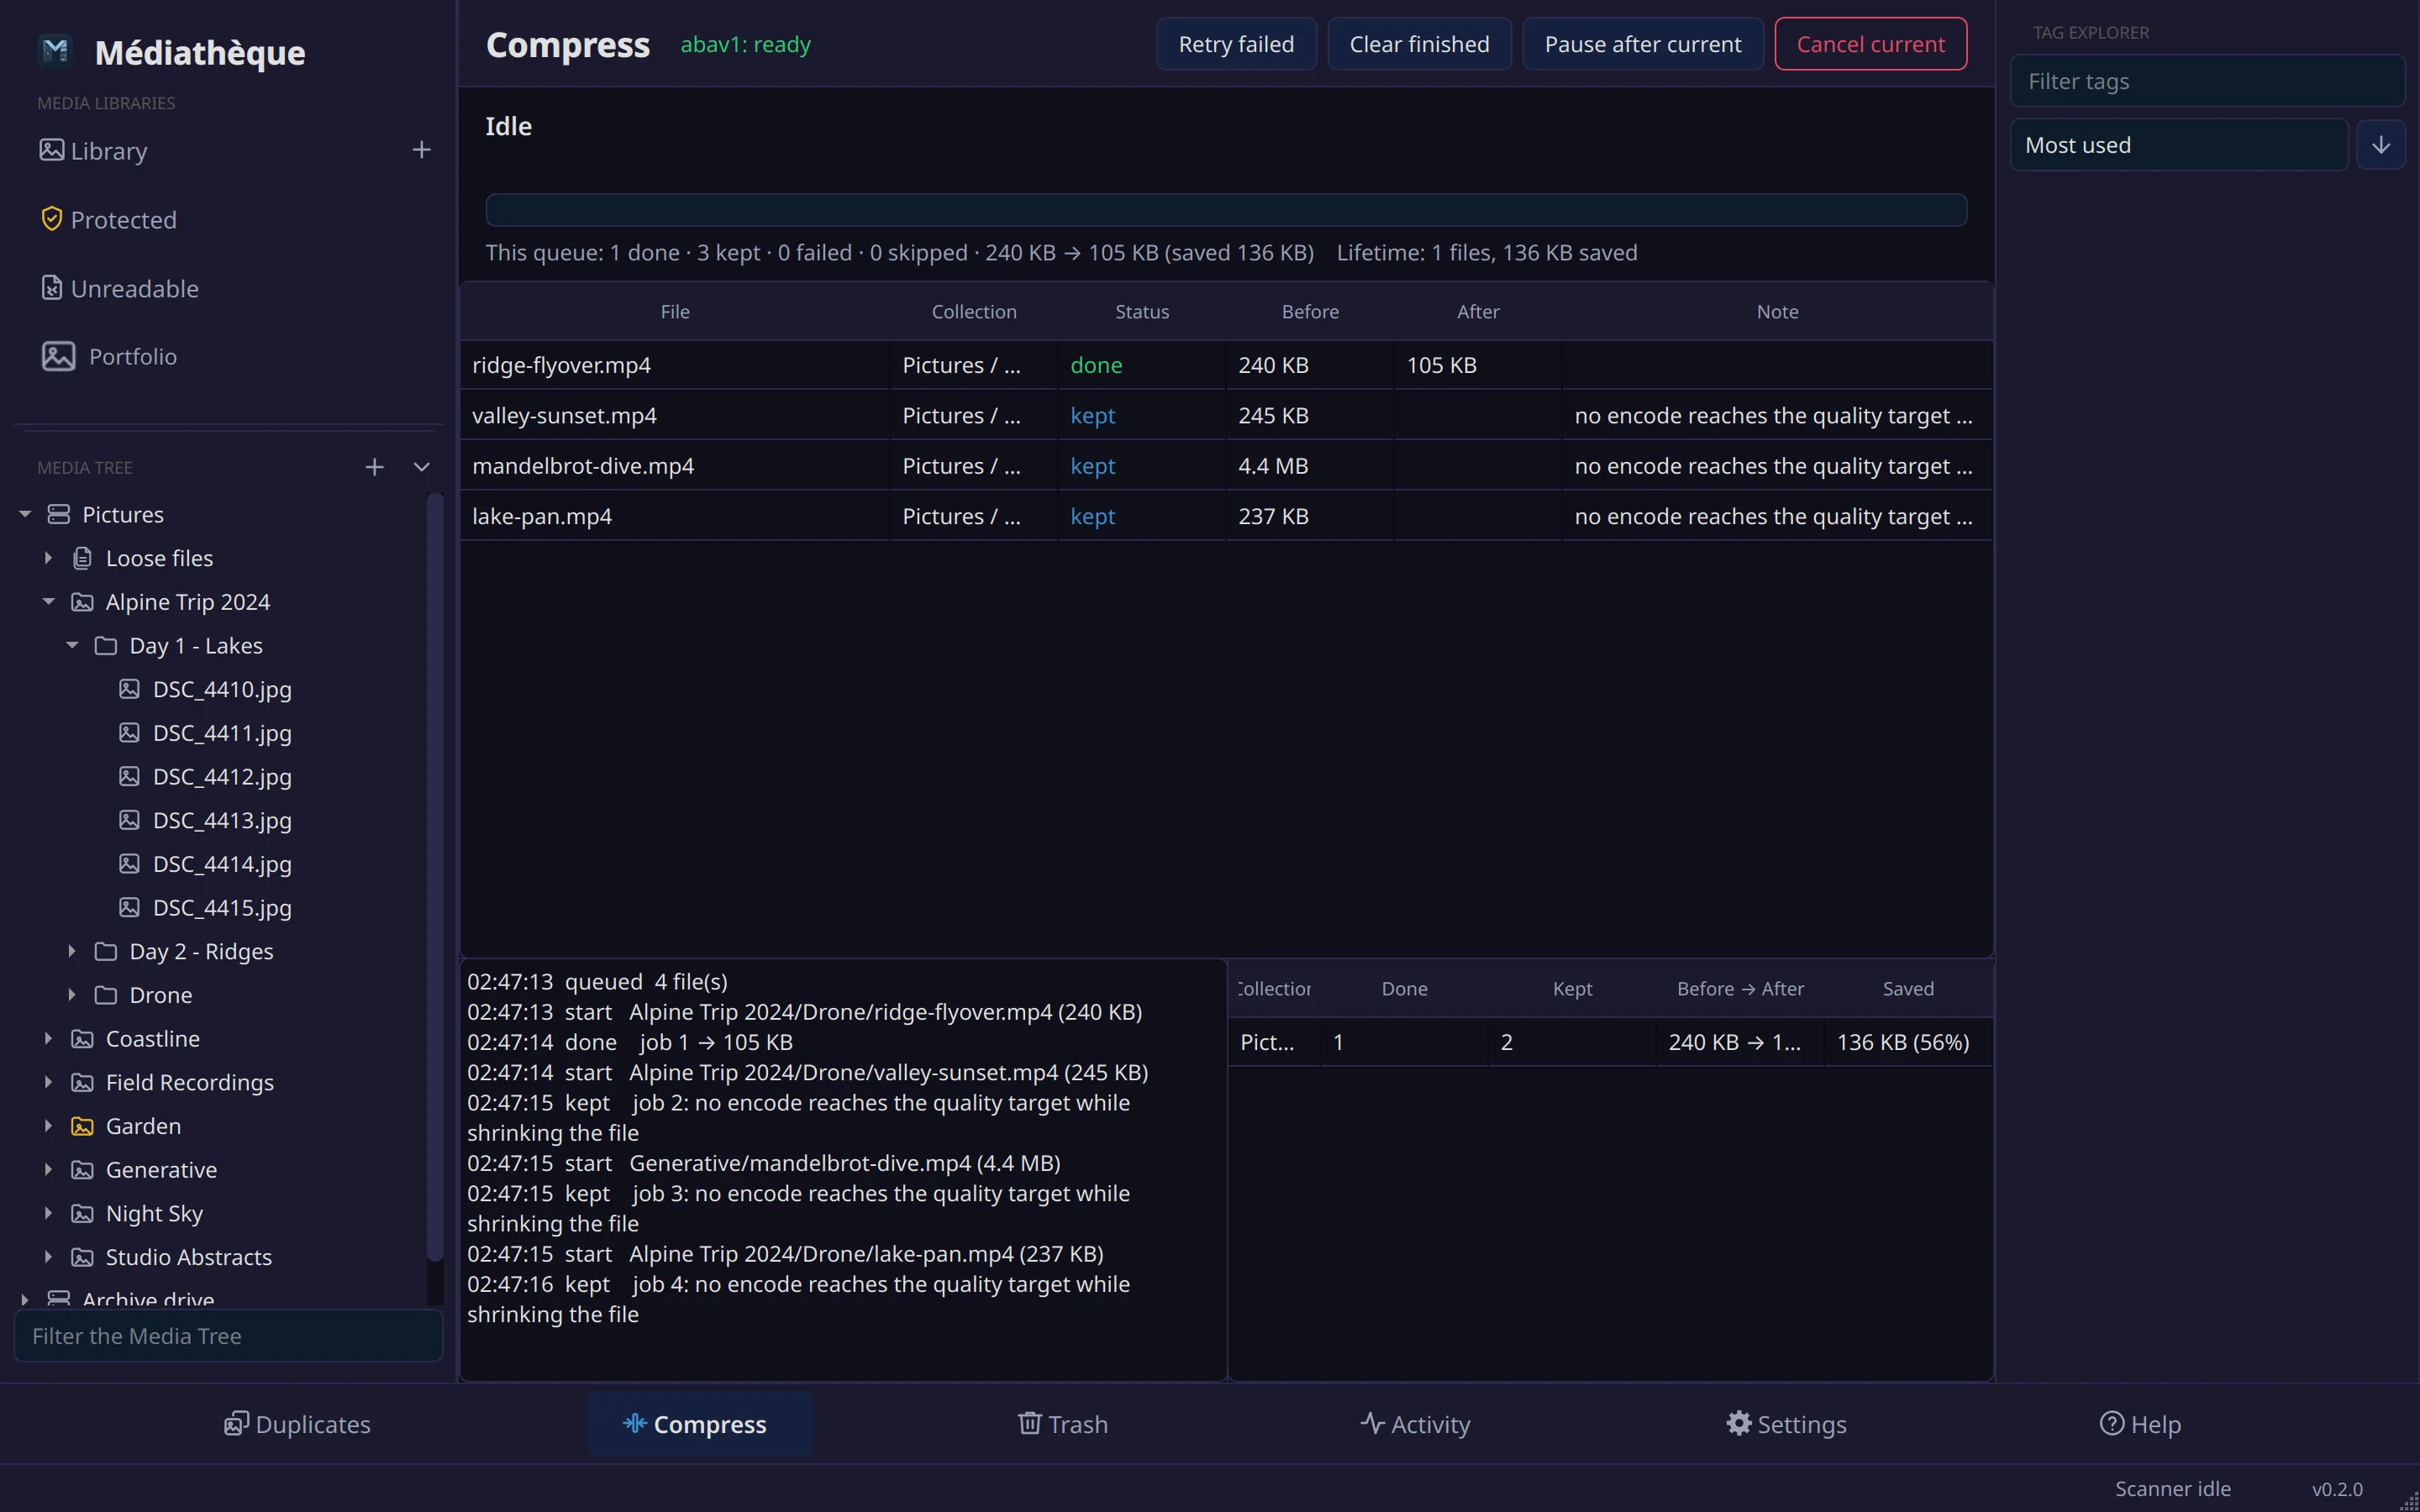Click the Médiathèque app logo icon
2420x1512 pixels.
[56, 51]
